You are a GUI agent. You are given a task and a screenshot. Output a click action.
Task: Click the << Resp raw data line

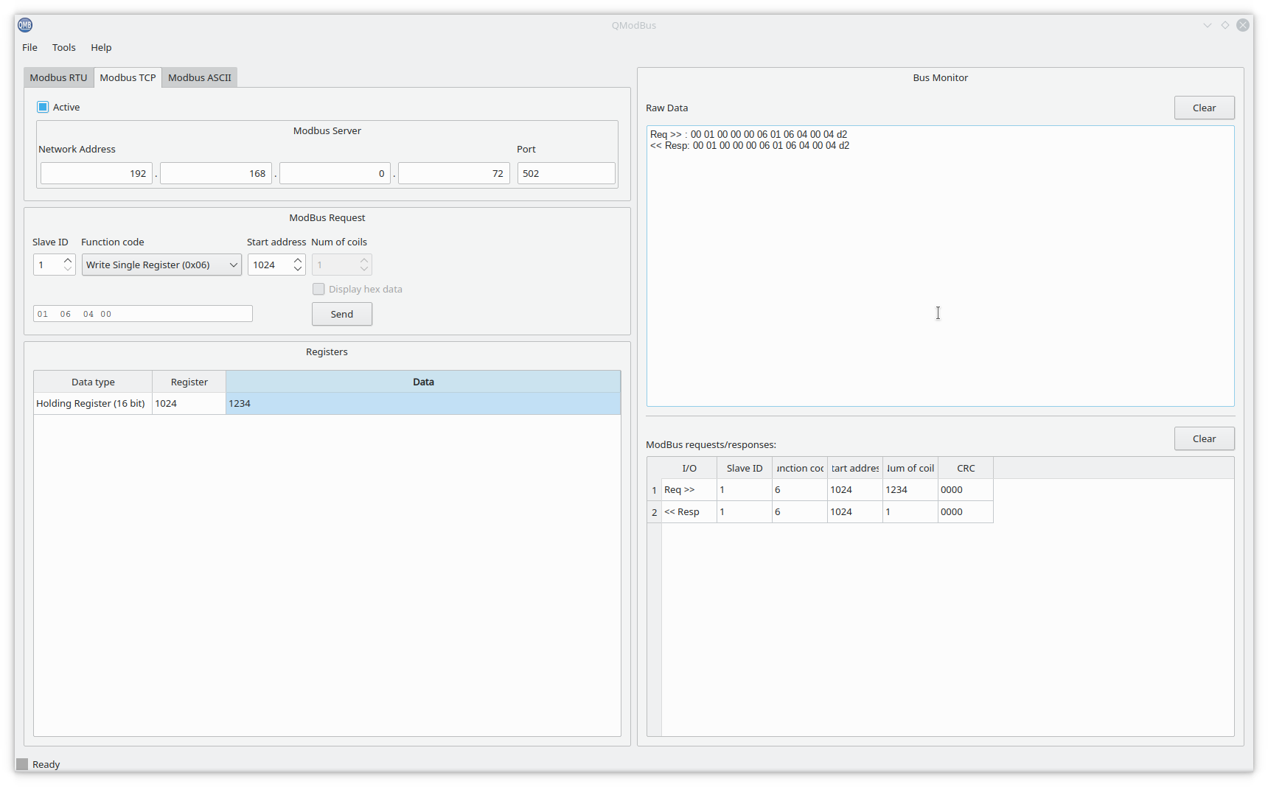pos(749,145)
